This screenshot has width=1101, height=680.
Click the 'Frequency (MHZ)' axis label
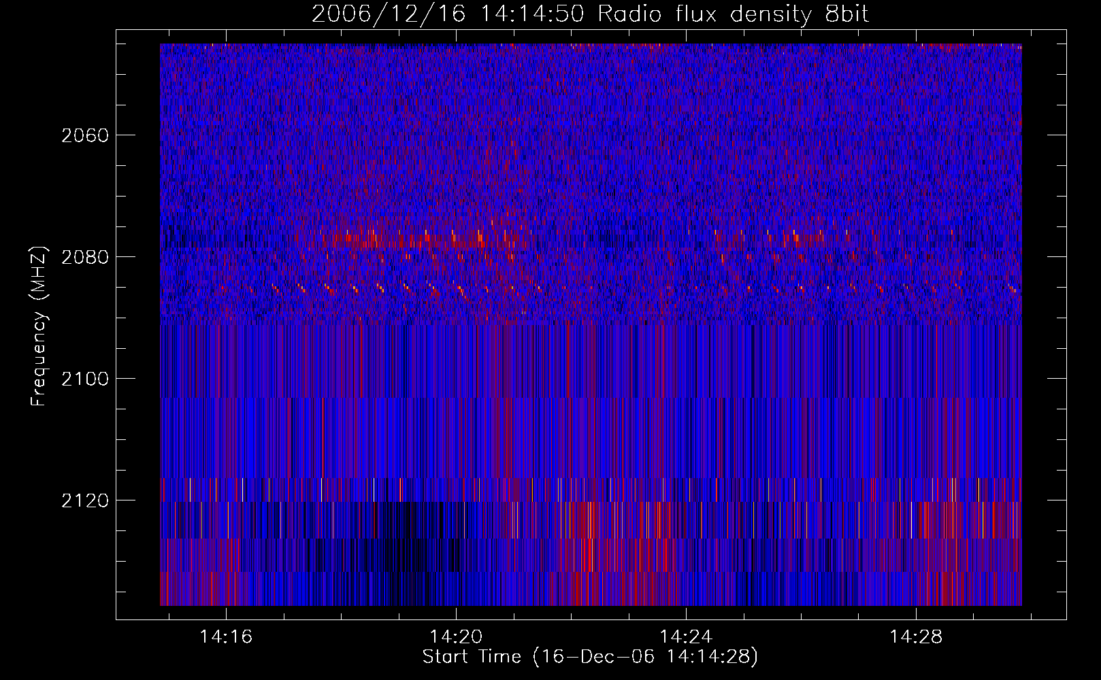click(39, 326)
